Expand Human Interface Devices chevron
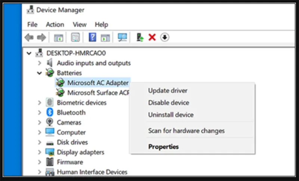 [40, 172]
